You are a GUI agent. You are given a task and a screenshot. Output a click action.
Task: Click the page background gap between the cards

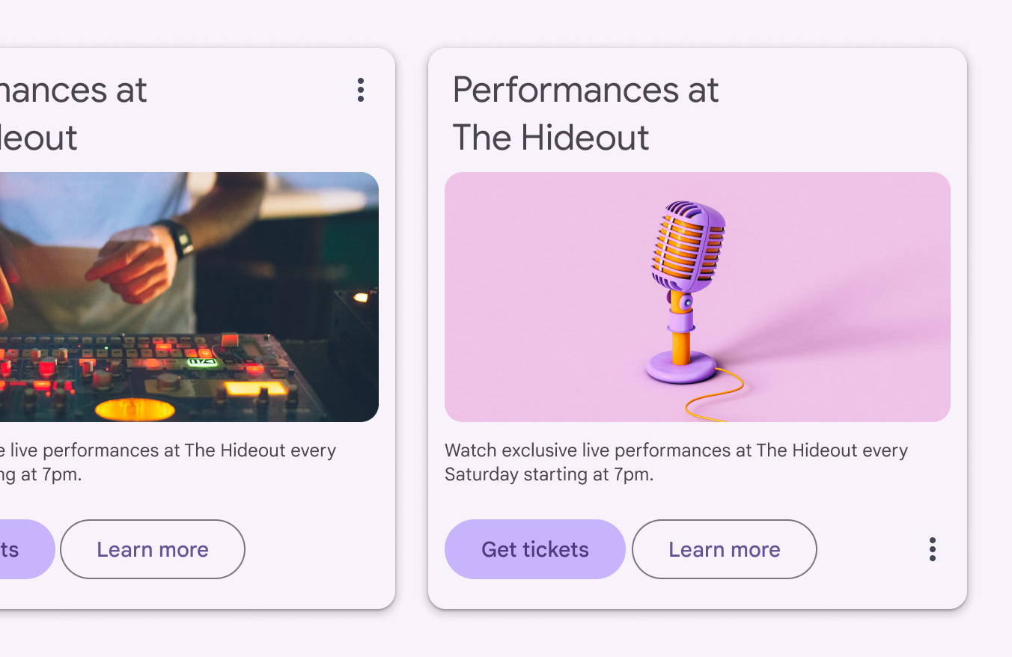[x=412, y=329]
